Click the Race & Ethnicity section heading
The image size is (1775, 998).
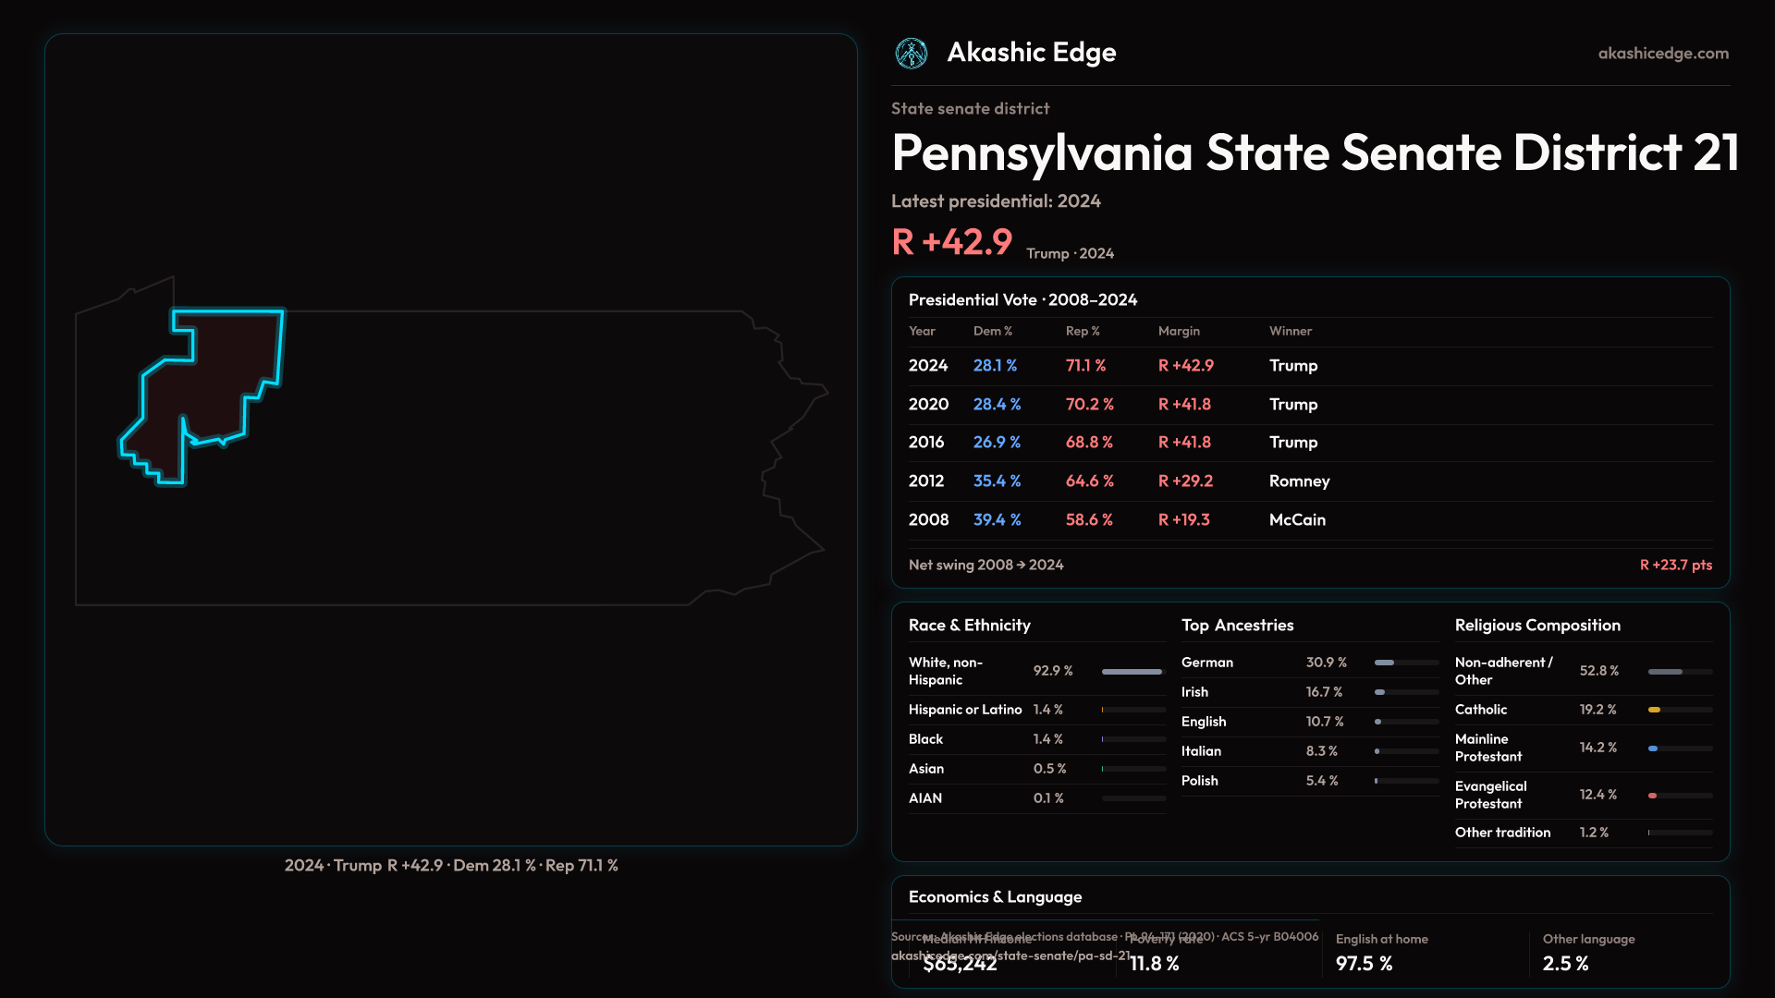[x=969, y=626]
